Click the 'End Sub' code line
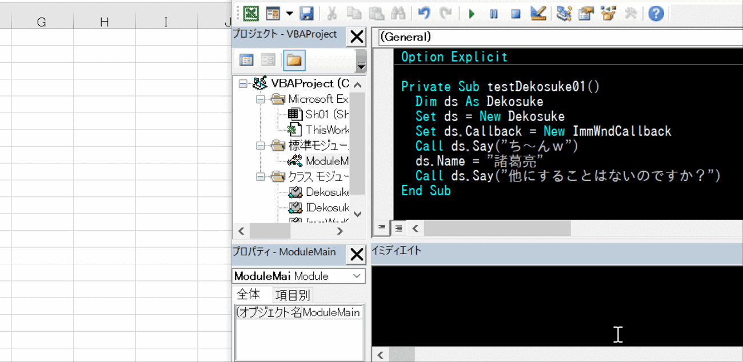 coord(426,190)
